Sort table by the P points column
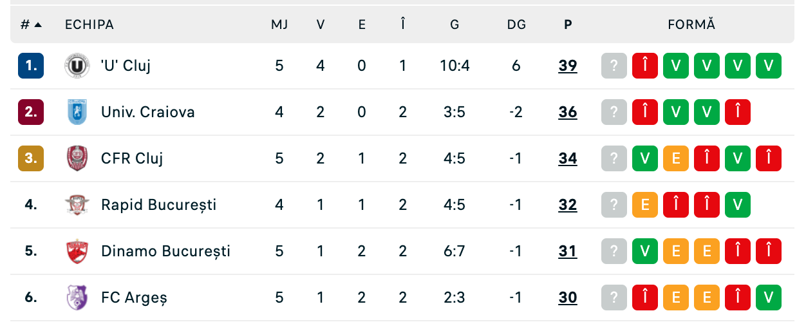This screenshot has height=331, width=797. pos(568,25)
